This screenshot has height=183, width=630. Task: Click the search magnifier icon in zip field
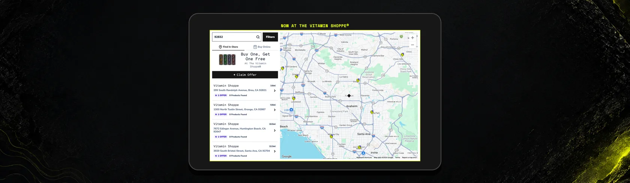click(x=258, y=37)
